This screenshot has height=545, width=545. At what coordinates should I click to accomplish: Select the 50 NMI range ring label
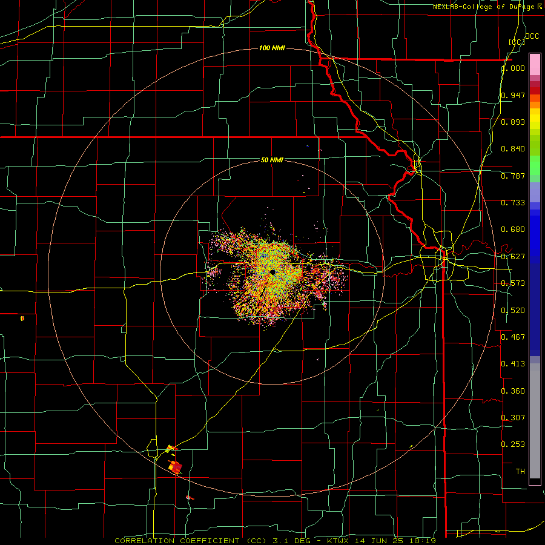coord(272,160)
